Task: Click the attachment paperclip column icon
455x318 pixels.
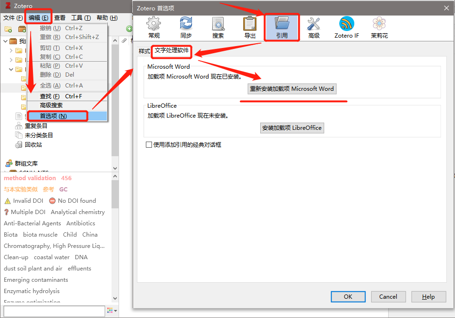Action: (x=124, y=40)
